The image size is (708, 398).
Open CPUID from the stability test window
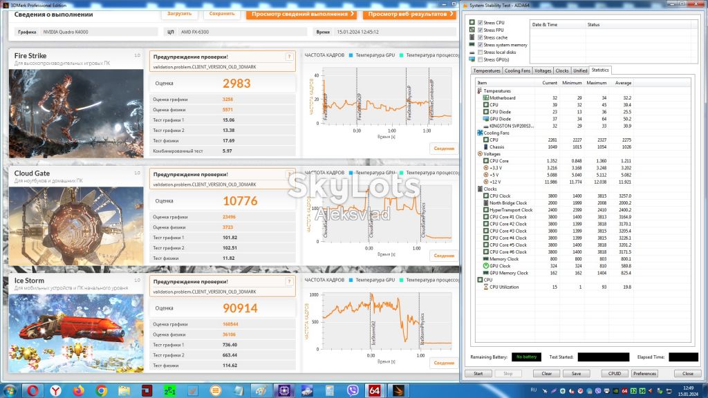point(615,374)
